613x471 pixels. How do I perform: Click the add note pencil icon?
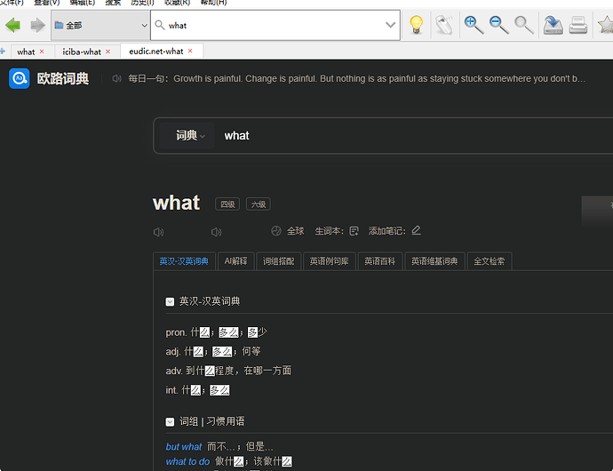(x=417, y=230)
